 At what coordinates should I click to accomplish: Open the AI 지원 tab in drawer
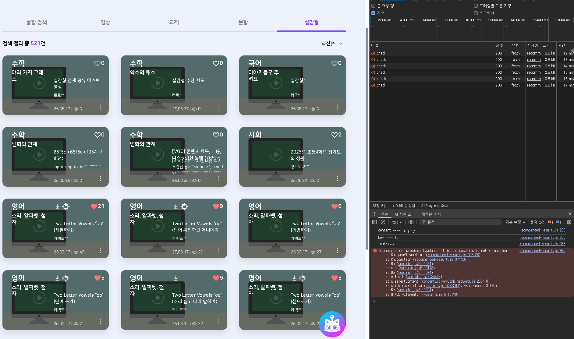pyautogui.click(x=402, y=214)
